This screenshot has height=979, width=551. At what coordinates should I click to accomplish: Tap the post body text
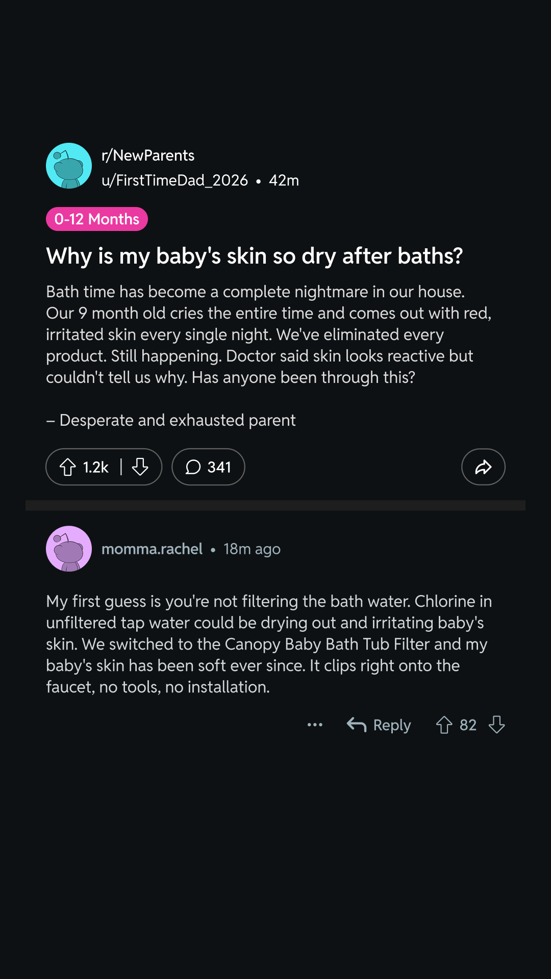(x=269, y=334)
